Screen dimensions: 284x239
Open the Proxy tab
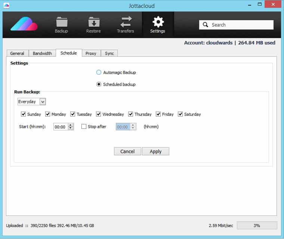click(91, 53)
